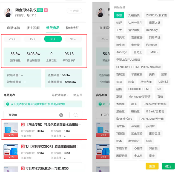Screen dimensions: 178x172
Task: Select the BMGTR brand chip
Action: [153, 52]
